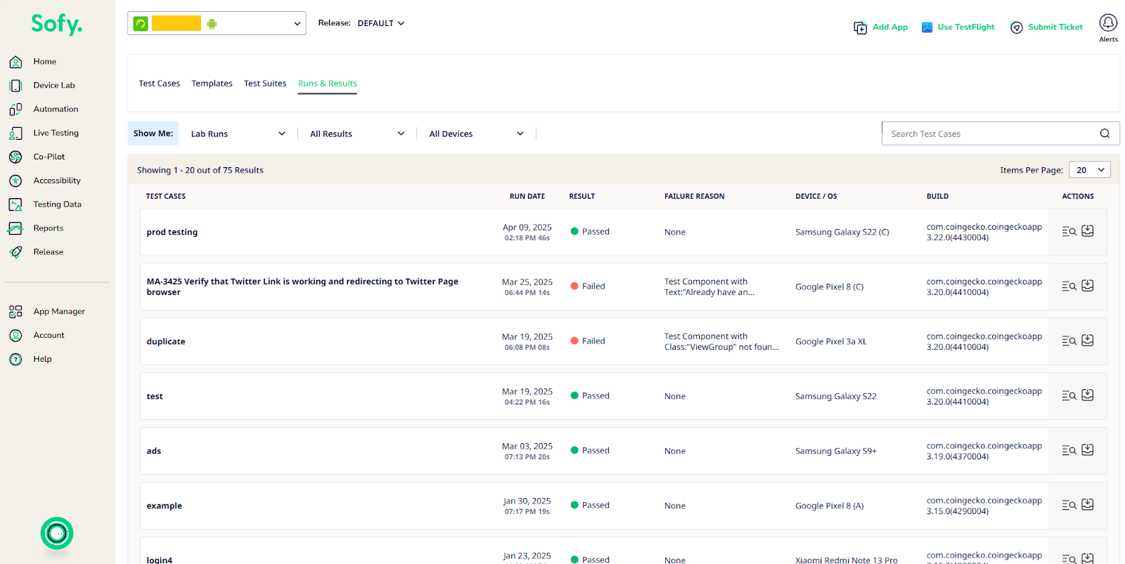Expand the Release DEFAULT dropdown
The height and width of the screenshot is (564, 1125).
381,23
